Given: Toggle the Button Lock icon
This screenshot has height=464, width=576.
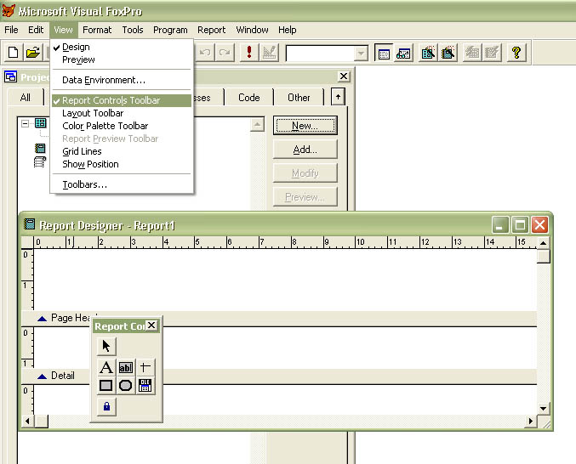Looking at the screenshot, I should [x=106, y=406].
